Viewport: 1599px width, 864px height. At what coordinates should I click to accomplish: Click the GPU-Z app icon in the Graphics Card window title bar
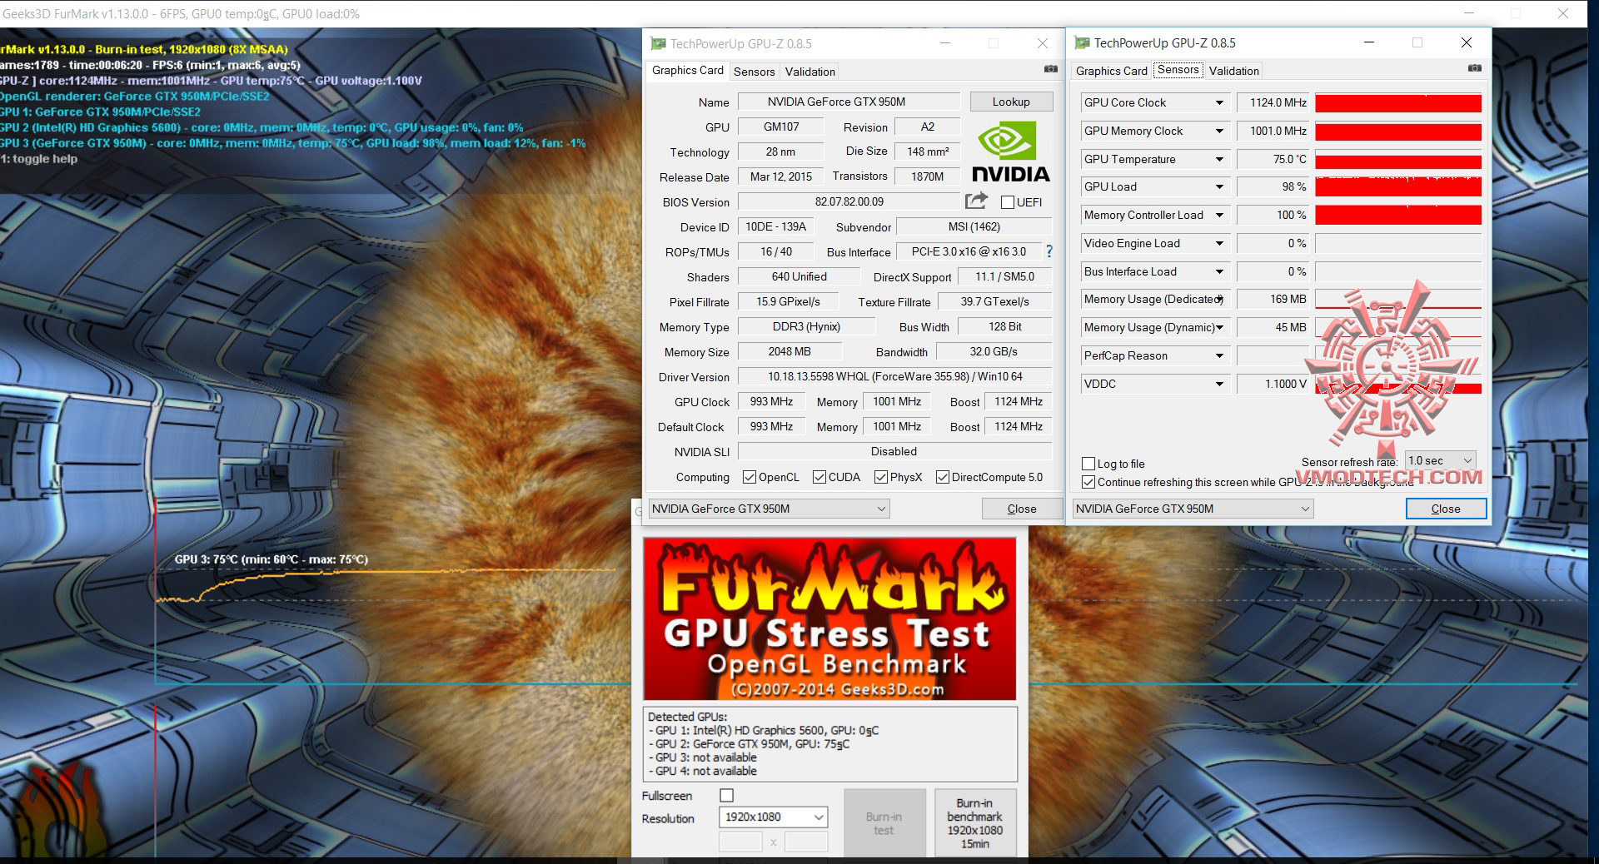658,43
